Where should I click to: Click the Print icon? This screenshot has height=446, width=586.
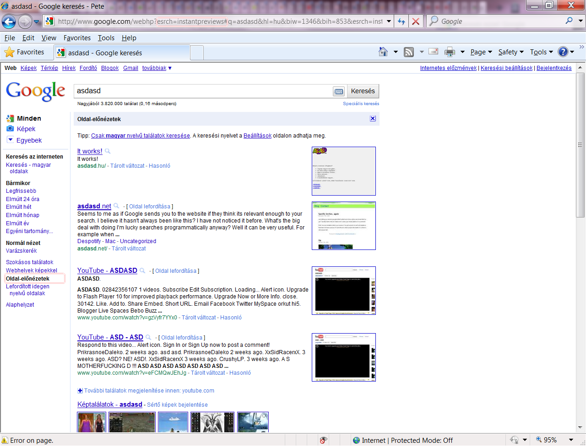pos(450,52)
